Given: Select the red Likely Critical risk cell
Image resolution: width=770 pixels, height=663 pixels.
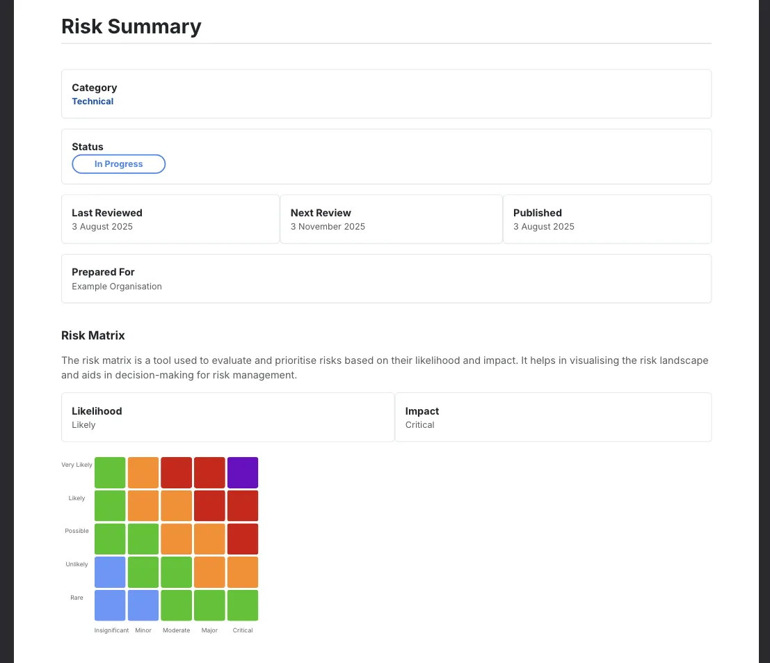Looking at the screenshot, I should [x=242, y=505].
